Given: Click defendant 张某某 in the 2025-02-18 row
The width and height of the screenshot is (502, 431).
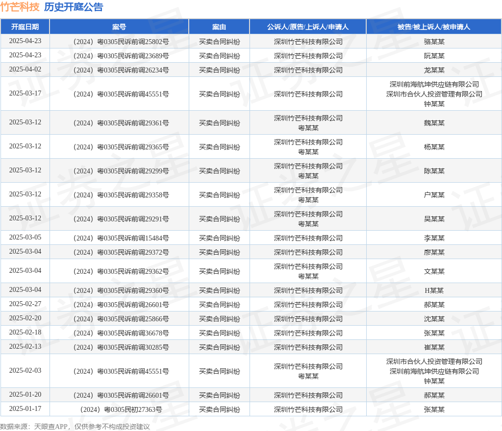Looking at the screenshot, I should point(434,333).
